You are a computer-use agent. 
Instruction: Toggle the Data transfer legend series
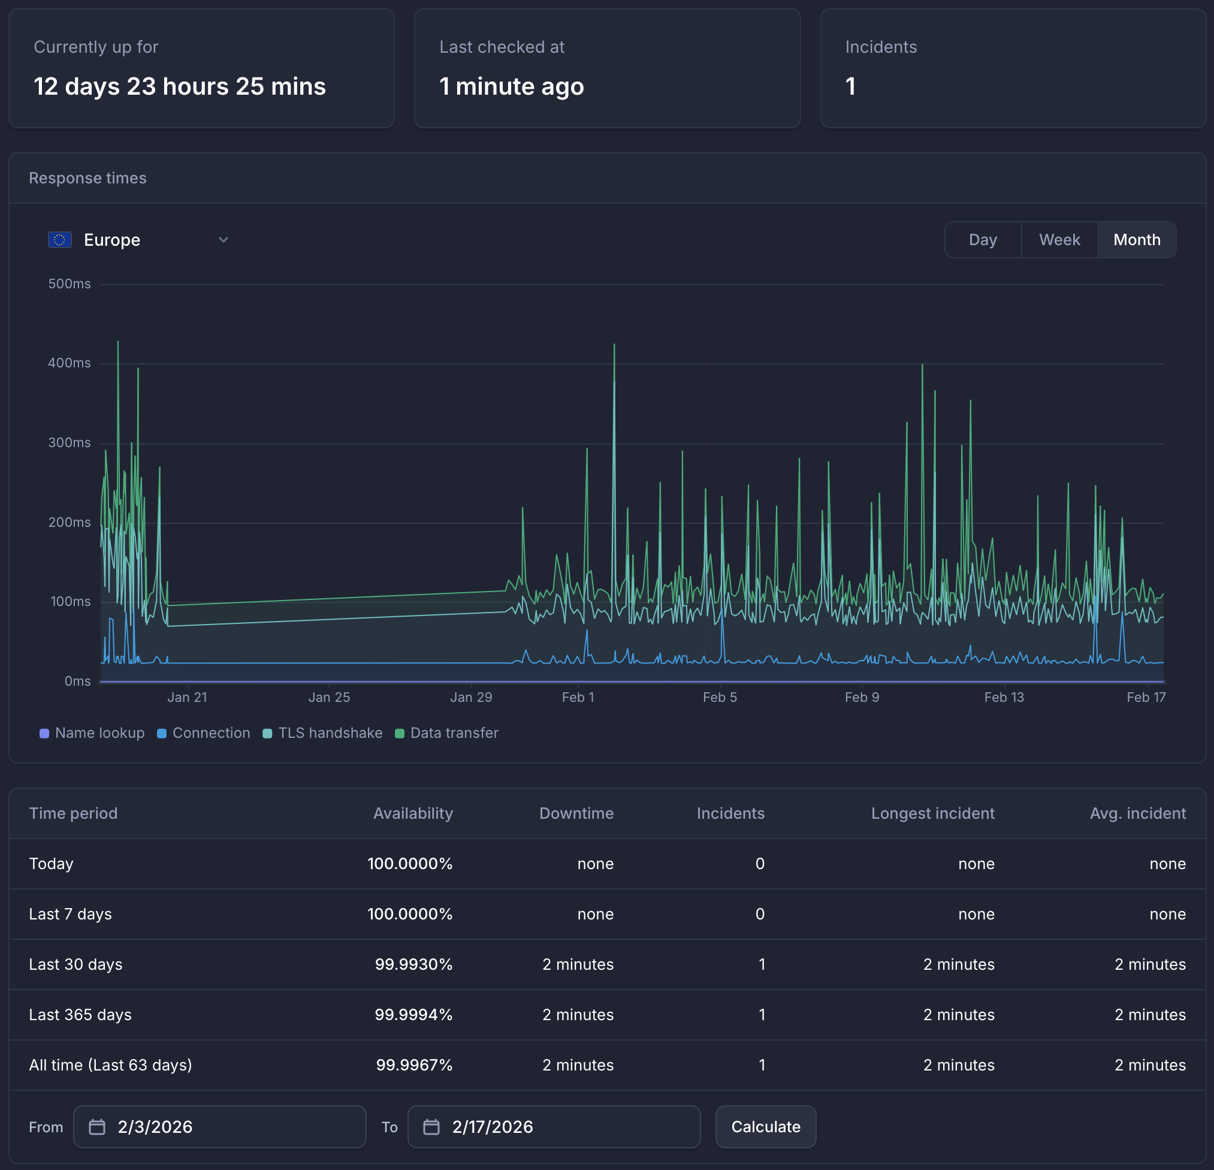tap(454, 733)
